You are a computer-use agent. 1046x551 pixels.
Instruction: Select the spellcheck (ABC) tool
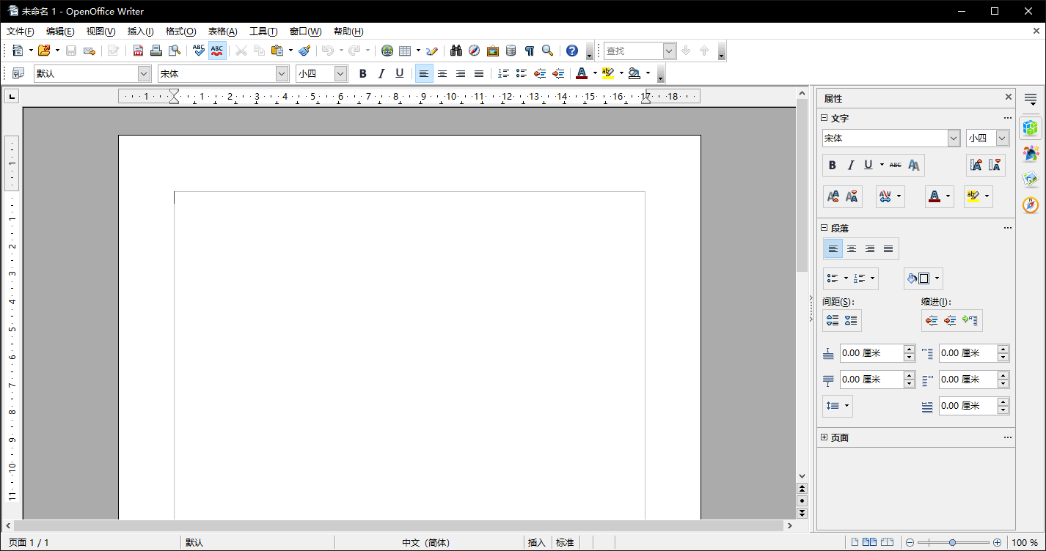click(198, 51)
